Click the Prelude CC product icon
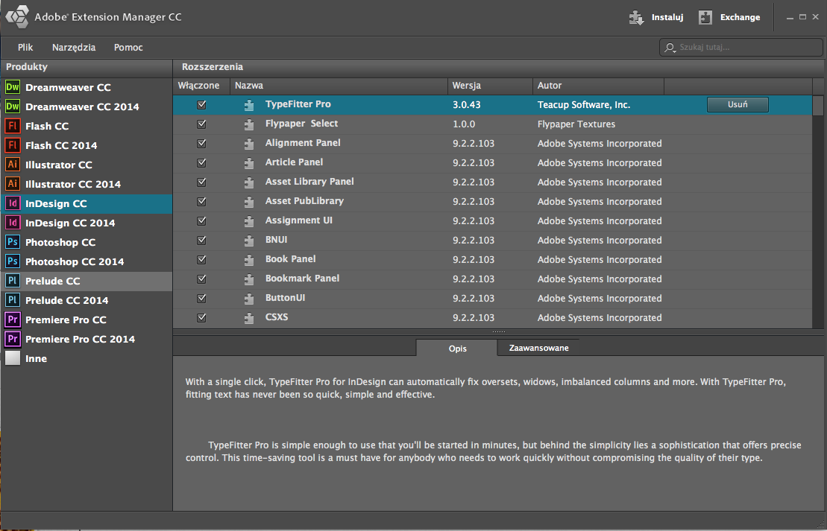Viewport: 827px width, 531px height. coord(13,281)
